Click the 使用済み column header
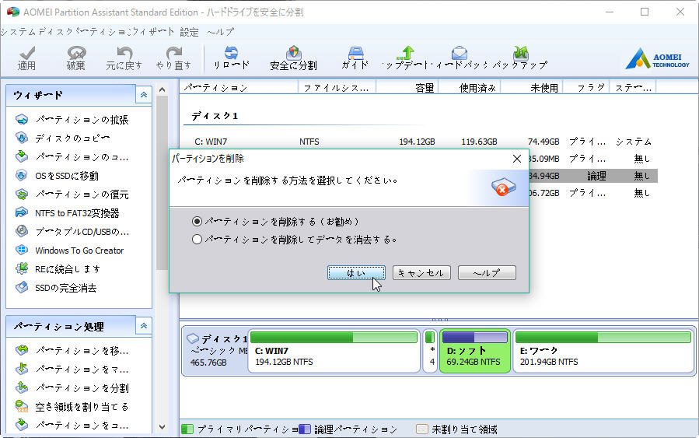Image resolution: width=699 pixels, height=438 pixels. (x=470, y=88)
